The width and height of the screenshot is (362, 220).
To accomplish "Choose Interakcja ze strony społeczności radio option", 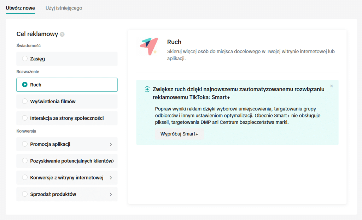I will [25, 118].
